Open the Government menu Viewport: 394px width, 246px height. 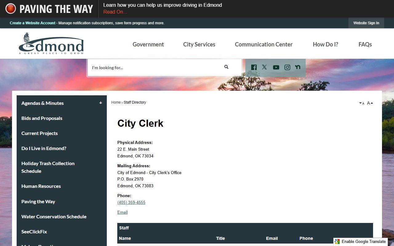148,44
